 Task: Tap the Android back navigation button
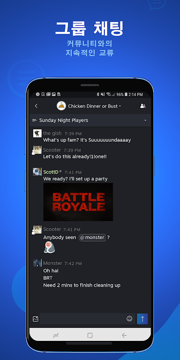pos(124,335)
